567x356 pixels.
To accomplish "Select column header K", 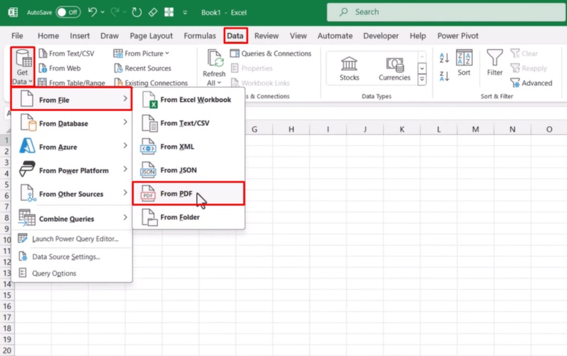I will [402, 130].
